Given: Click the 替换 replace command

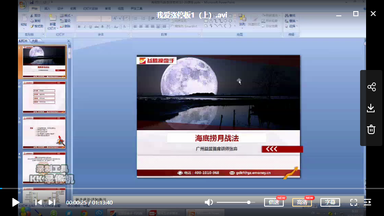Looking at the screenshot, I should (x=291, y=21).
